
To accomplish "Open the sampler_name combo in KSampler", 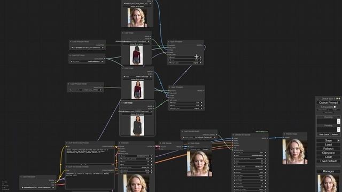I will [137, 167].
